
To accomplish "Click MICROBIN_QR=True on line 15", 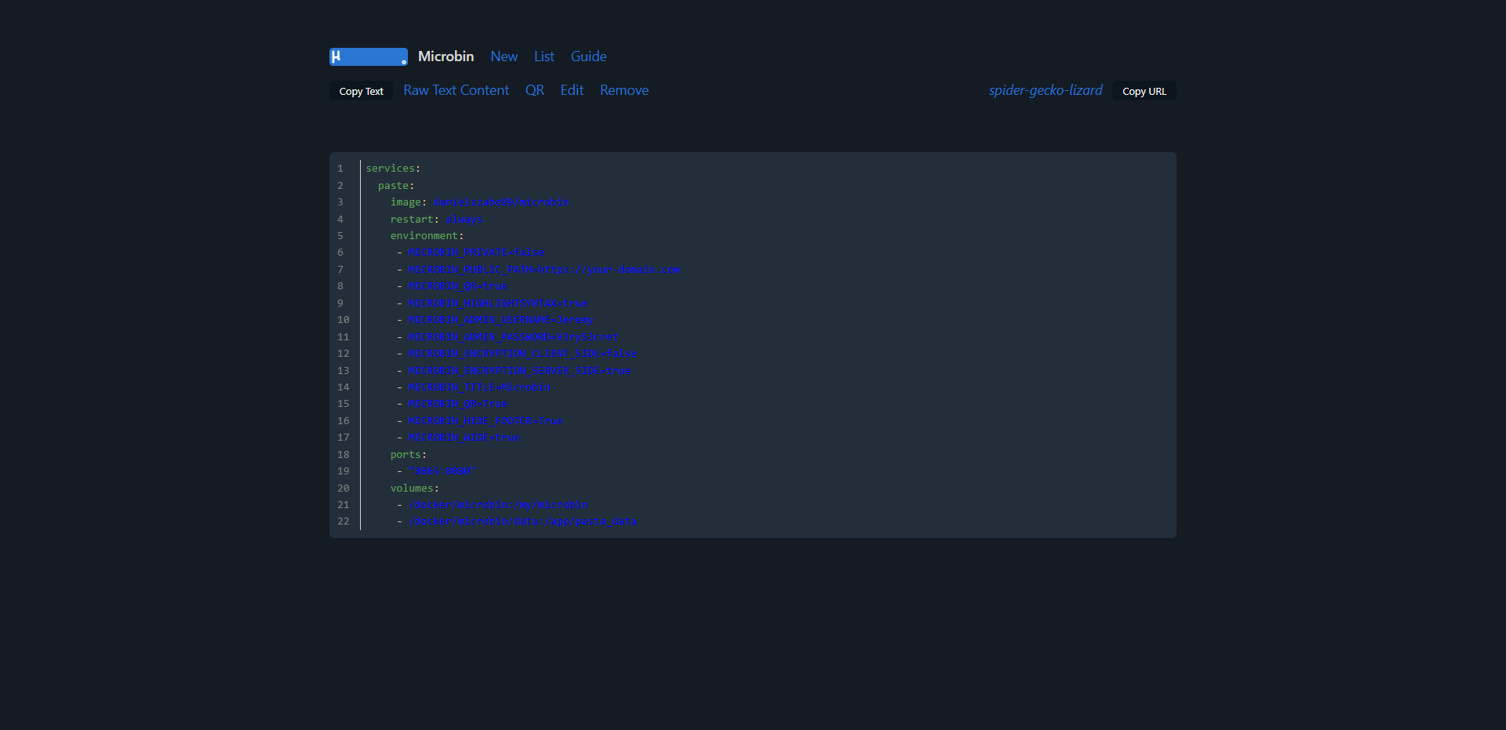I will [457, 404].
